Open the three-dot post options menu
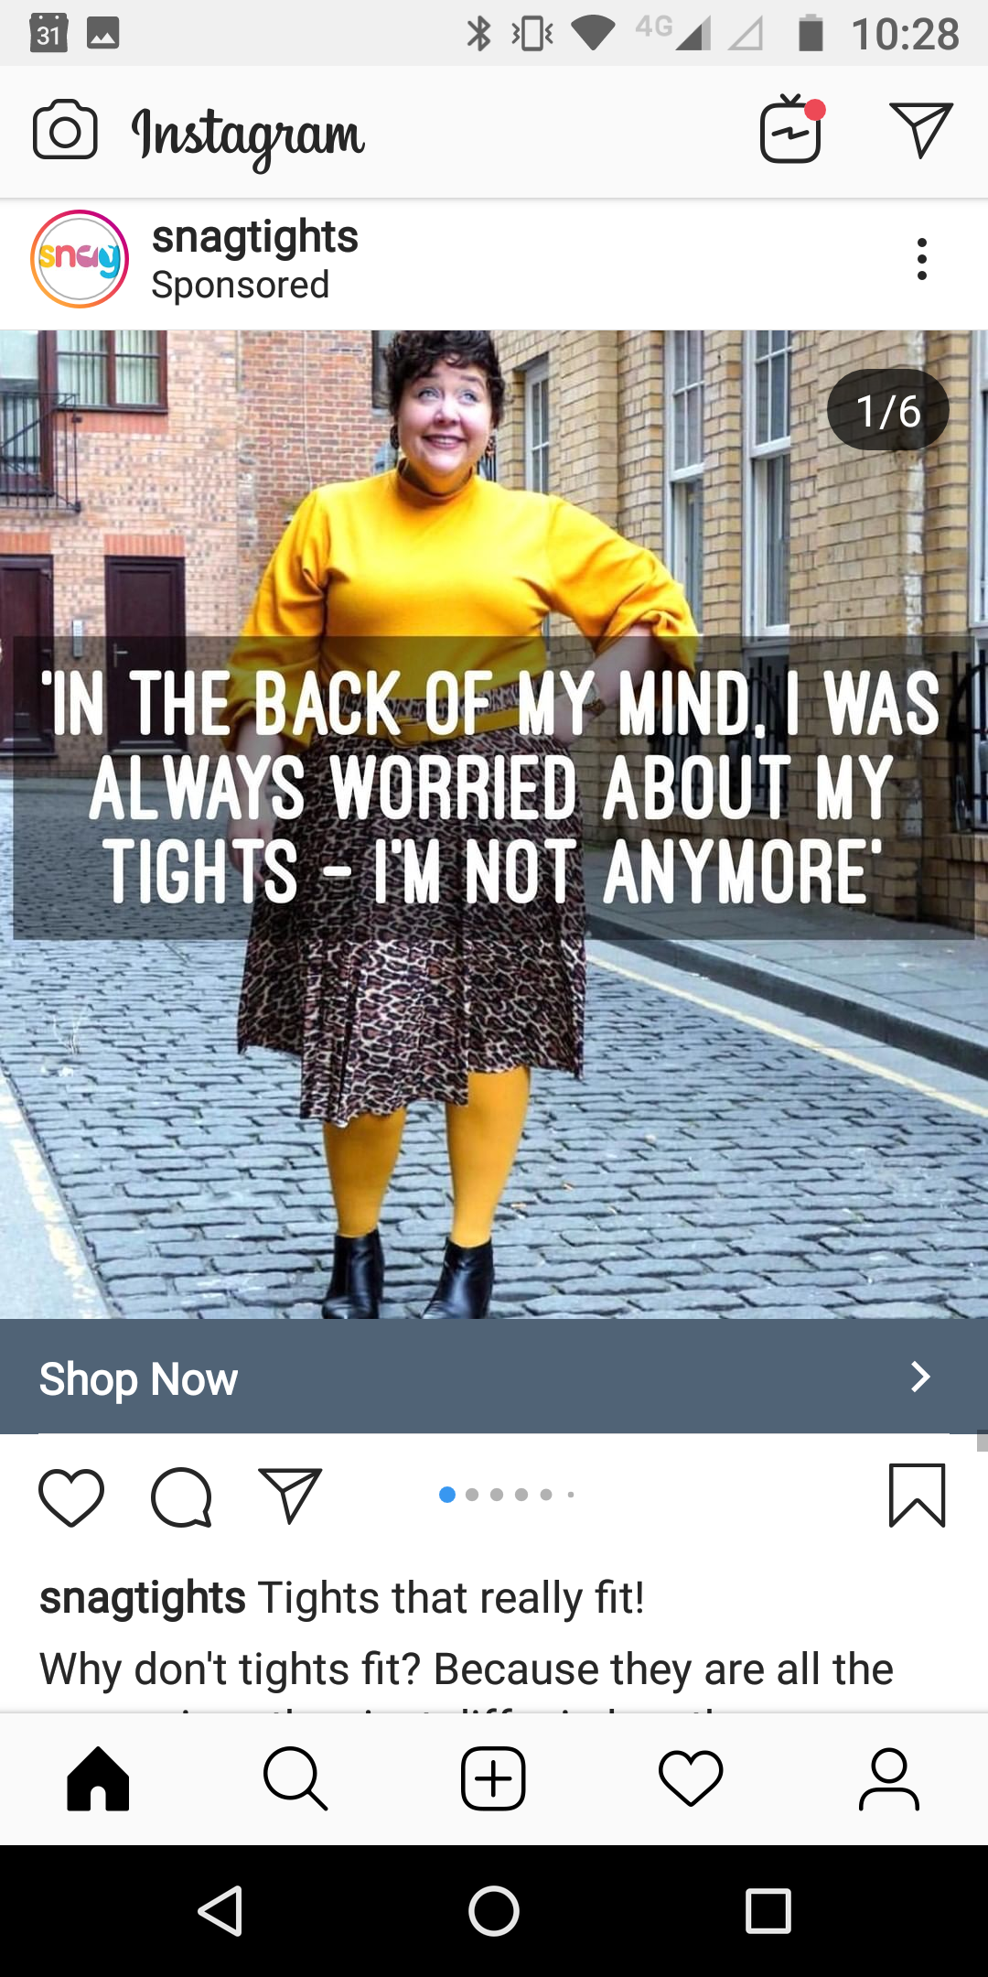This screenshot has width=988, height=1977. tap(922, 259)
